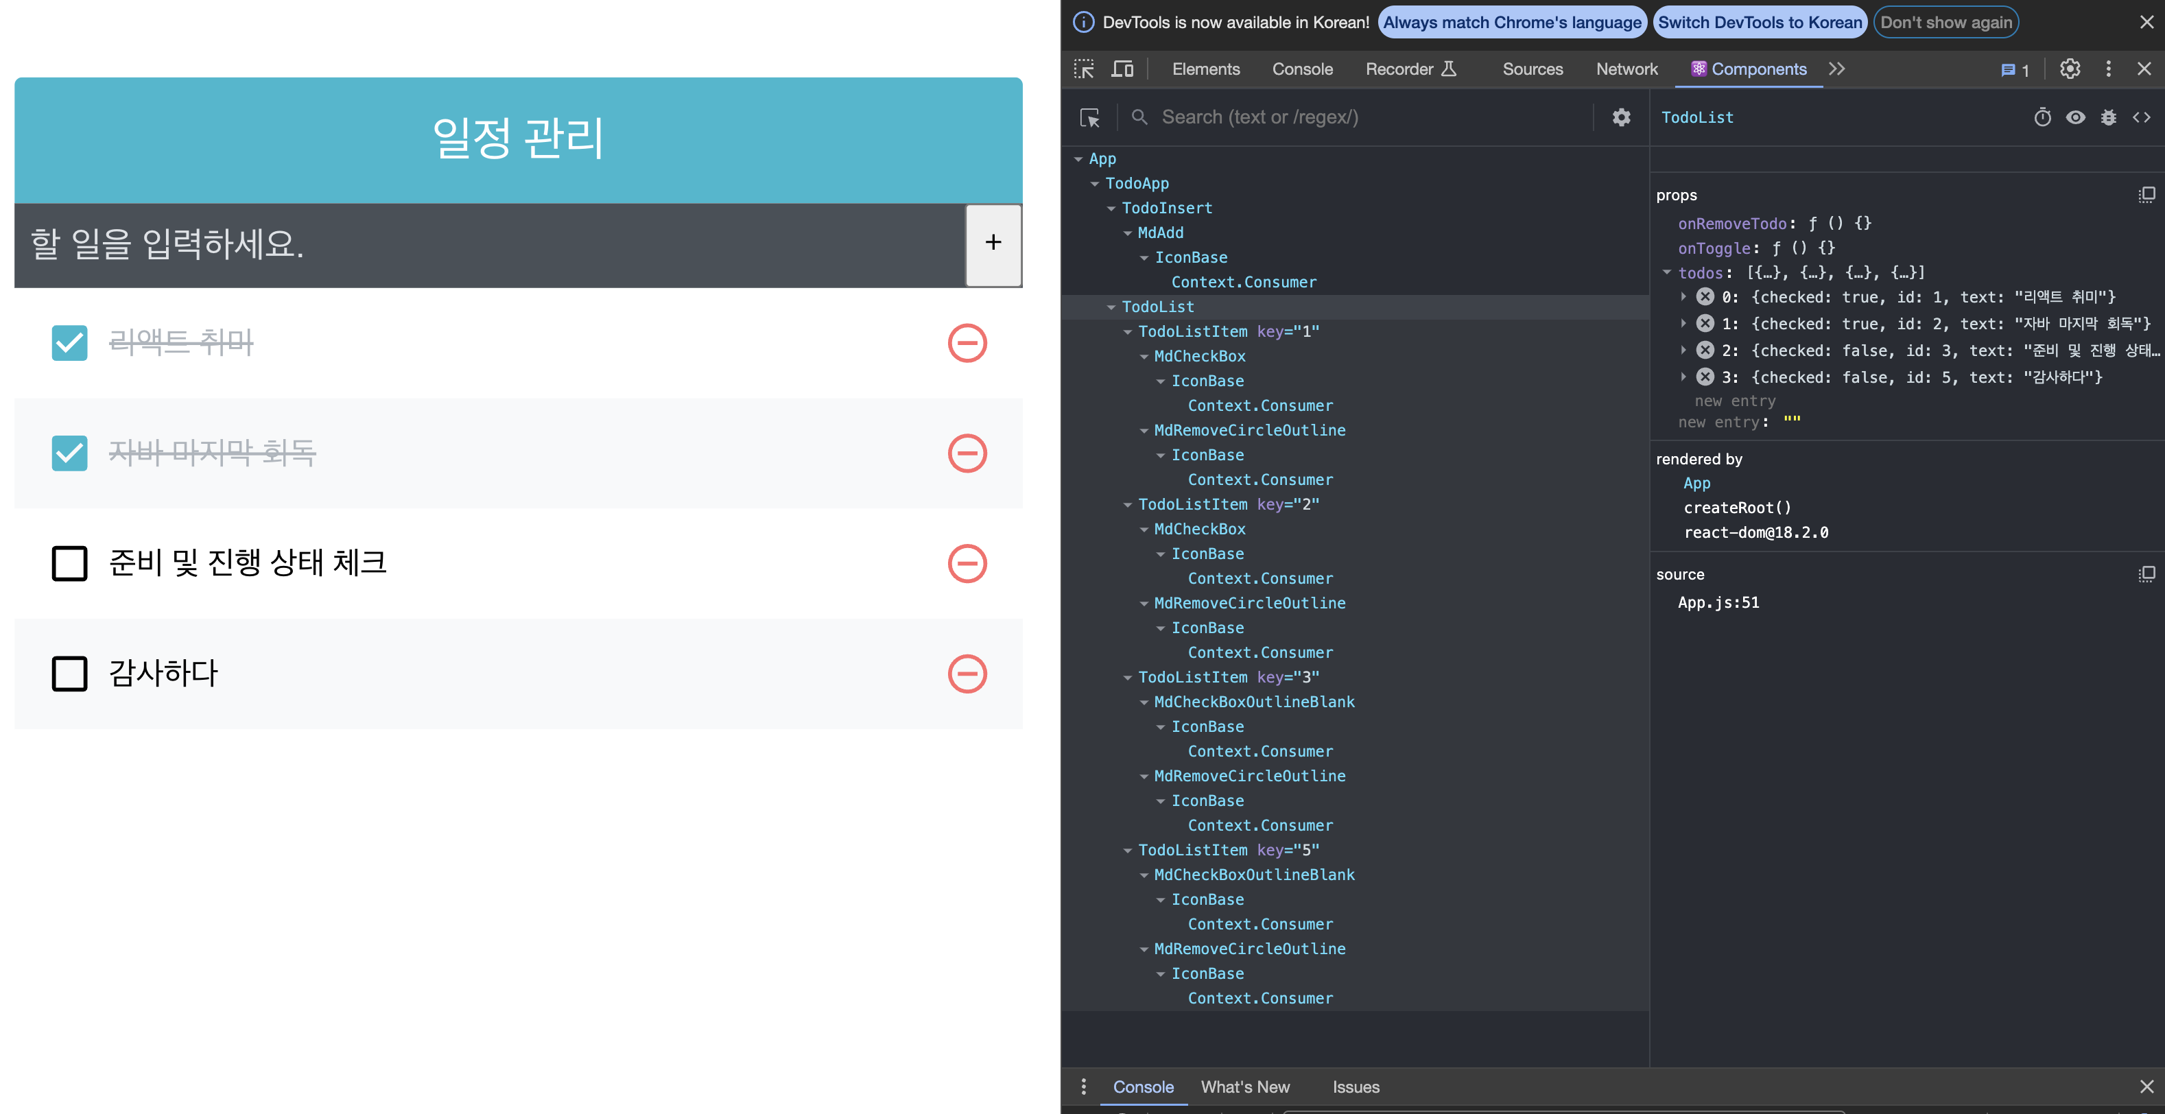Viewport: 2165px width, 1114px height.
Task: Delete todos entry 2 with x icon
Action: click(x=1705, y=351)
